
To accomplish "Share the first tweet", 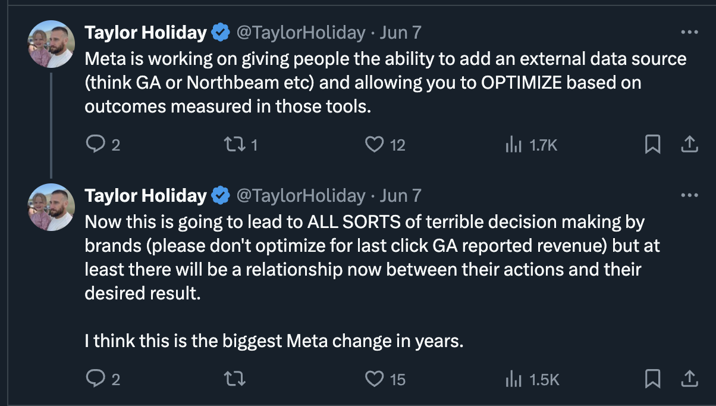I will pyautogui.click(x=689, y=144).
